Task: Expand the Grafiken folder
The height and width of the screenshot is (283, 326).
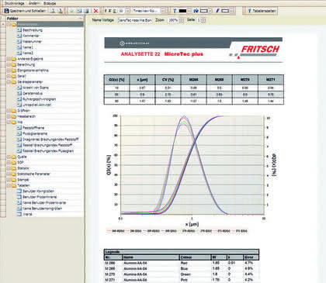Action: [x=9, y=111]
